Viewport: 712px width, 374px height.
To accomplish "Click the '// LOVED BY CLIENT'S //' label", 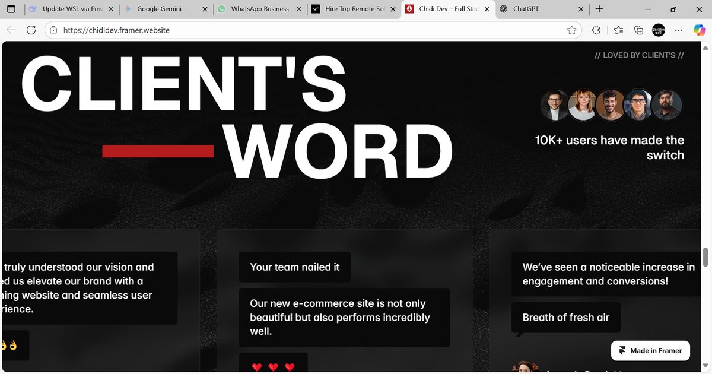I will 639,55.
